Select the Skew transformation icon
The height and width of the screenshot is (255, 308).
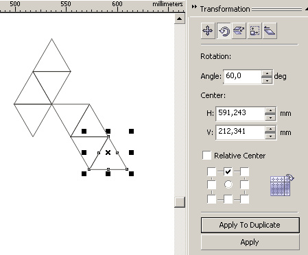pos(270,31)
